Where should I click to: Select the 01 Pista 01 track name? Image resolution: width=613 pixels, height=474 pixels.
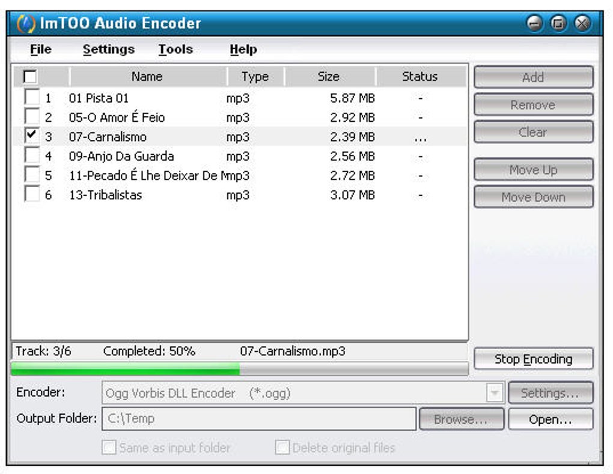(x=99, y=98)
